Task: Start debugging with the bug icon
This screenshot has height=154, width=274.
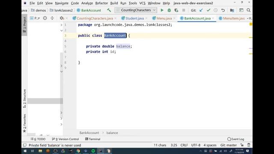Action: 169,10
